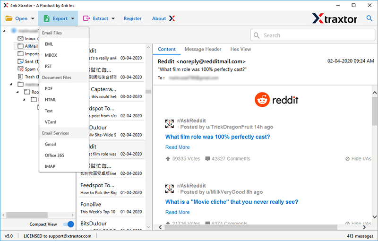Select the Spam folder icon
This screenshot has height=241, width=378.
(x=20, y=69)
